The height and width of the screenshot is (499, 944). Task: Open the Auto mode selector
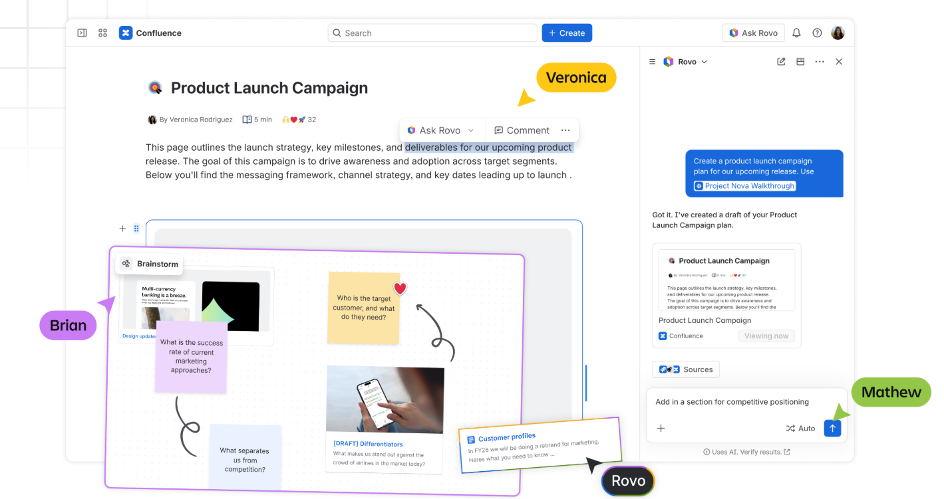click(800, 429)
